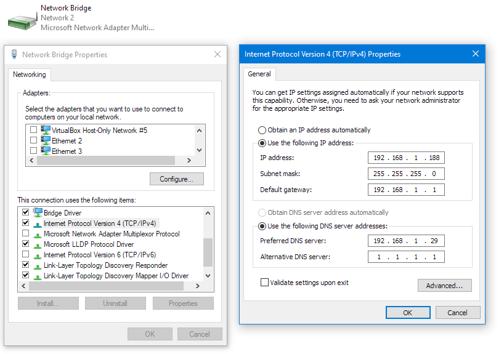This screenshot has height=354, width=504.
Task: Click the Network Bridge Properties title bar icon
Action: tap(14, 54)
